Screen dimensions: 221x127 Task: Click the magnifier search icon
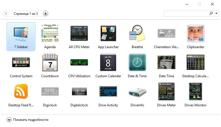[211, 13]
